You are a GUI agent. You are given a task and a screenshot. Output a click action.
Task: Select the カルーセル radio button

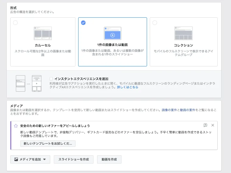(x=15, y=23)
